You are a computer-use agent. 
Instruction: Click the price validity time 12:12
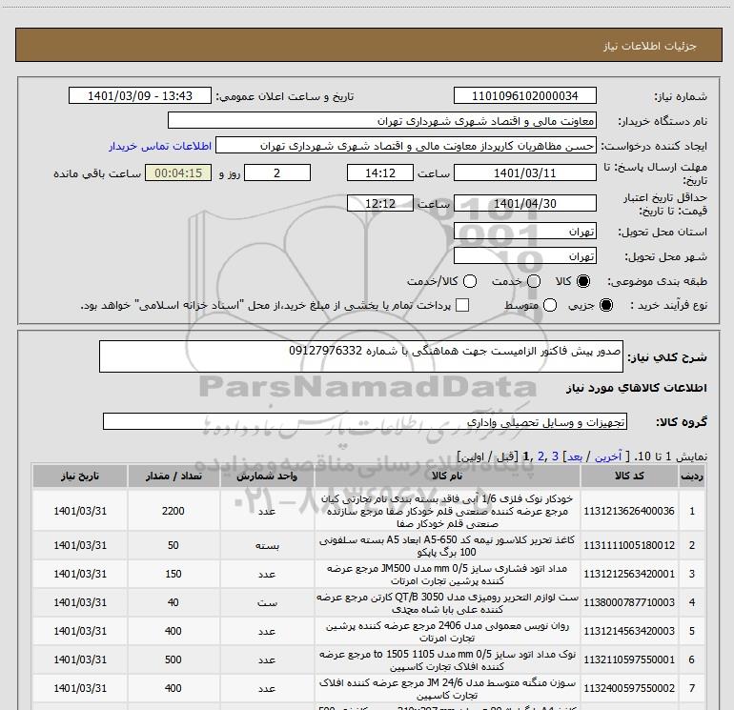[x=380, y=204]
